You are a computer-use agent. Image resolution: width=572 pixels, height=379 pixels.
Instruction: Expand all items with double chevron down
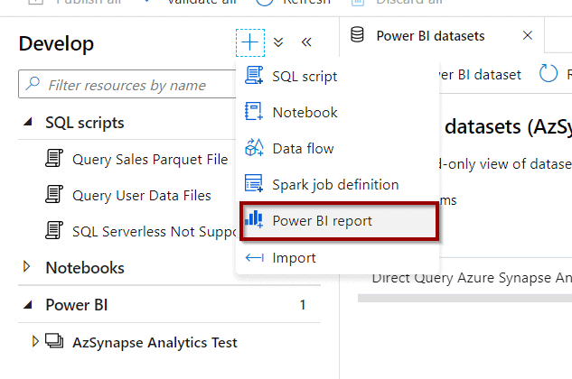278,42
